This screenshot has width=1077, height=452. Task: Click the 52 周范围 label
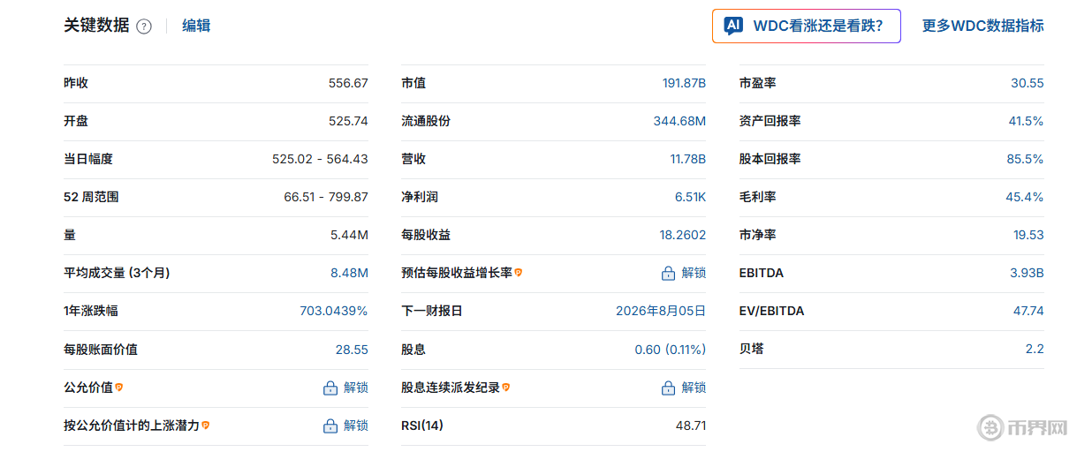point(91,197)
